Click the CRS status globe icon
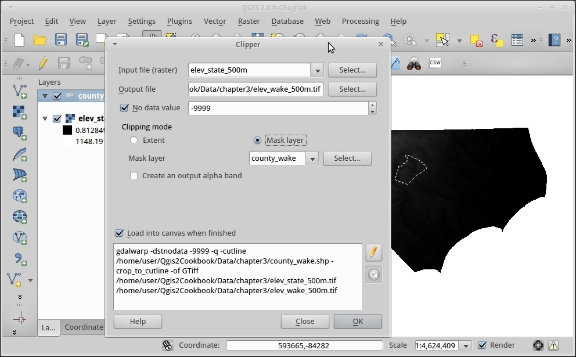The width and height of the screenshot is (576, 357). [x=538, y=345]
